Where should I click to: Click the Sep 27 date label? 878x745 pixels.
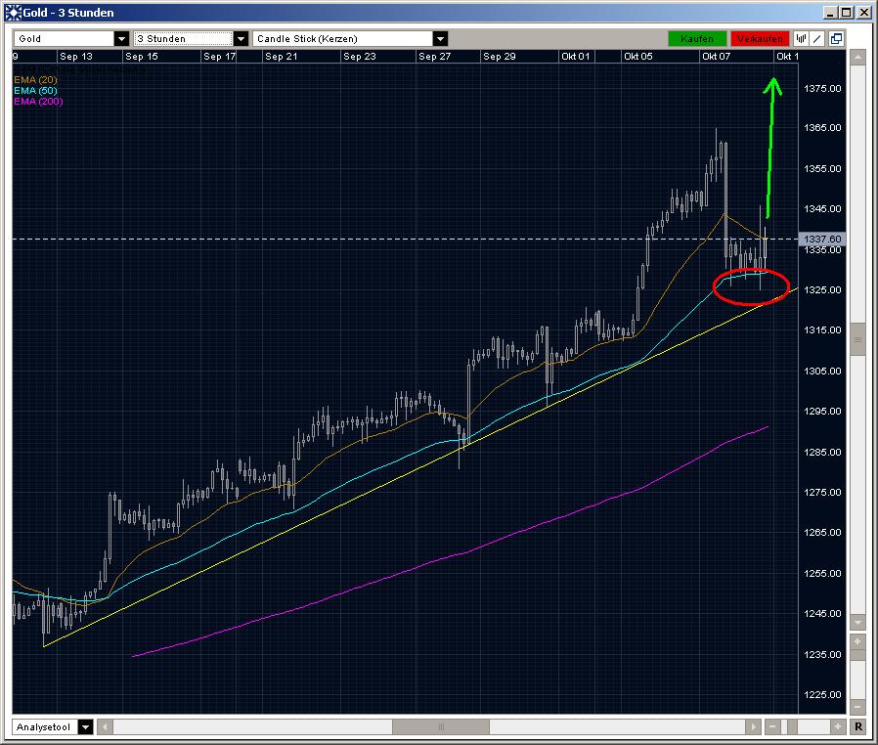434,56
